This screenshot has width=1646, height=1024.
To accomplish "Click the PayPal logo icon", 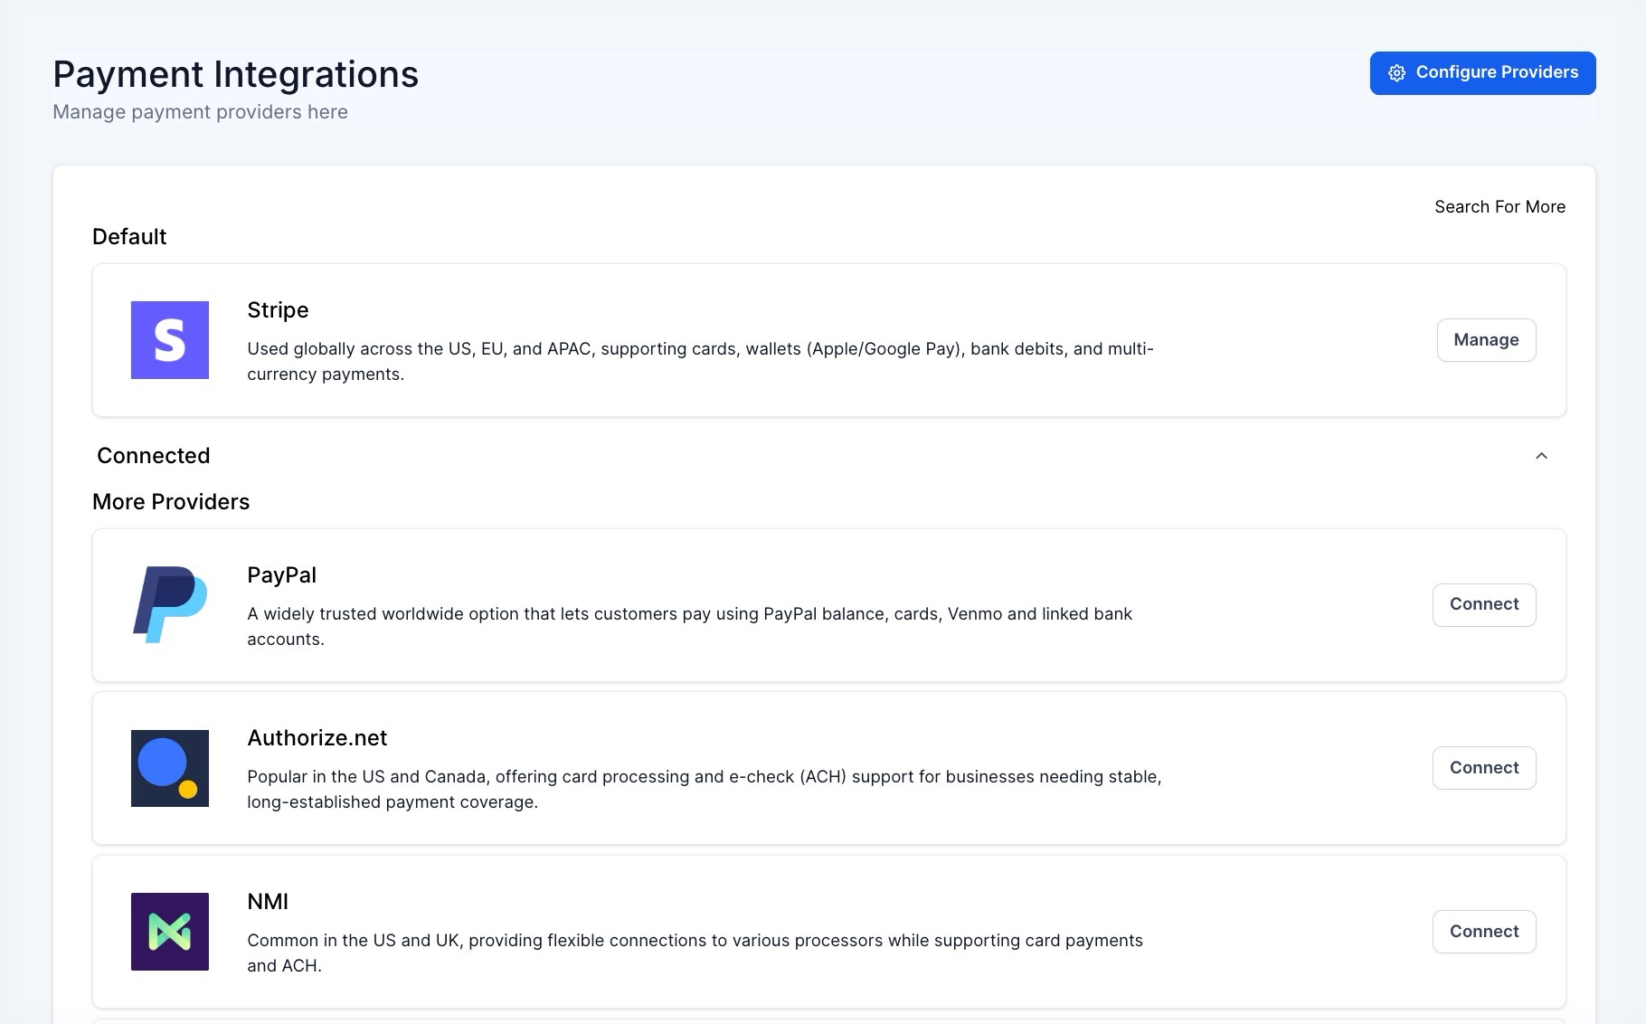I will [x=170, y=604].
